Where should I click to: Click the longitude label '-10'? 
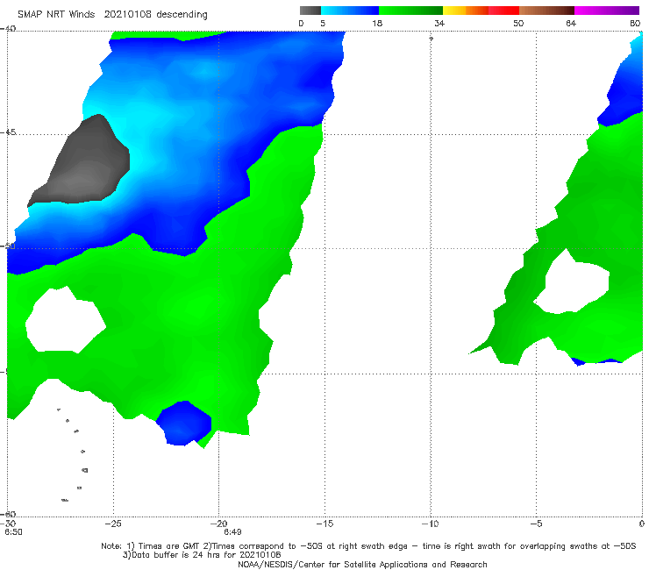click(431, 524)
